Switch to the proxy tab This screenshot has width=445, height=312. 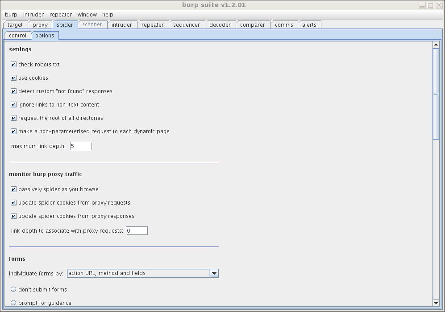click(40, 25)
